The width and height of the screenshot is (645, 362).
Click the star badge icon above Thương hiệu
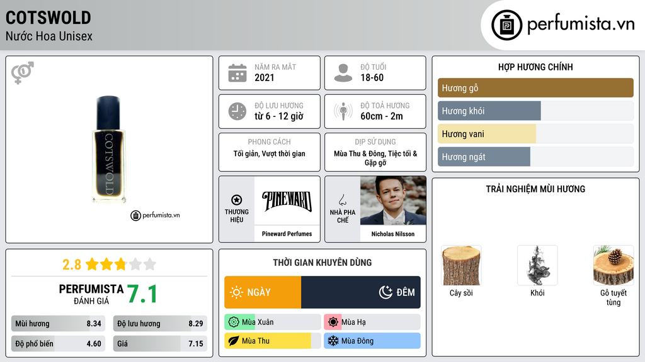[237, 200]
